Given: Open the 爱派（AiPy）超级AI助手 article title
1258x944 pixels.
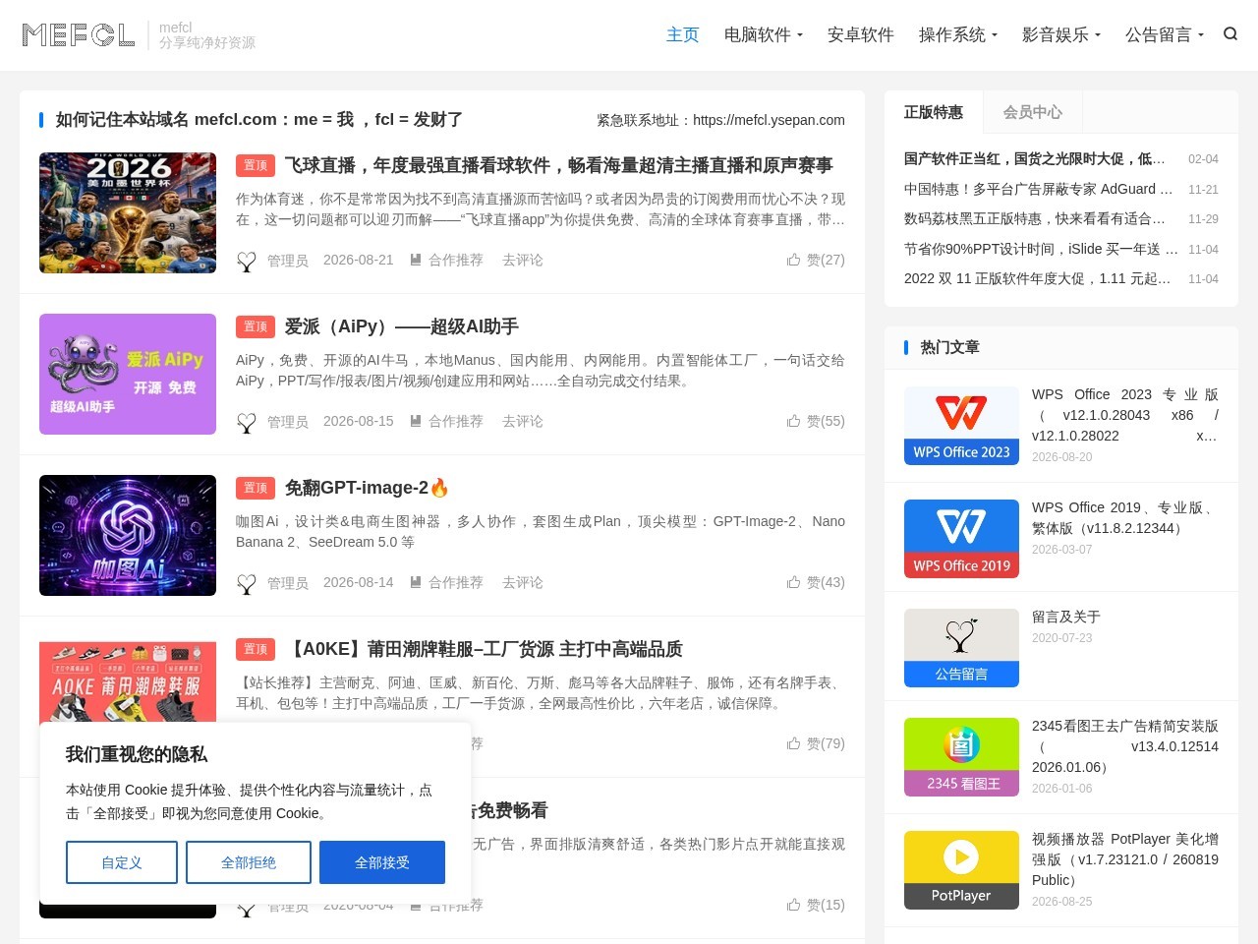Looking at the screenshot, I should (x=402, y=326).
